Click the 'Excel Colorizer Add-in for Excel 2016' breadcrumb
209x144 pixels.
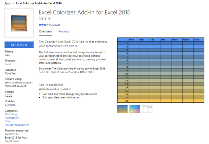point(39,3)
